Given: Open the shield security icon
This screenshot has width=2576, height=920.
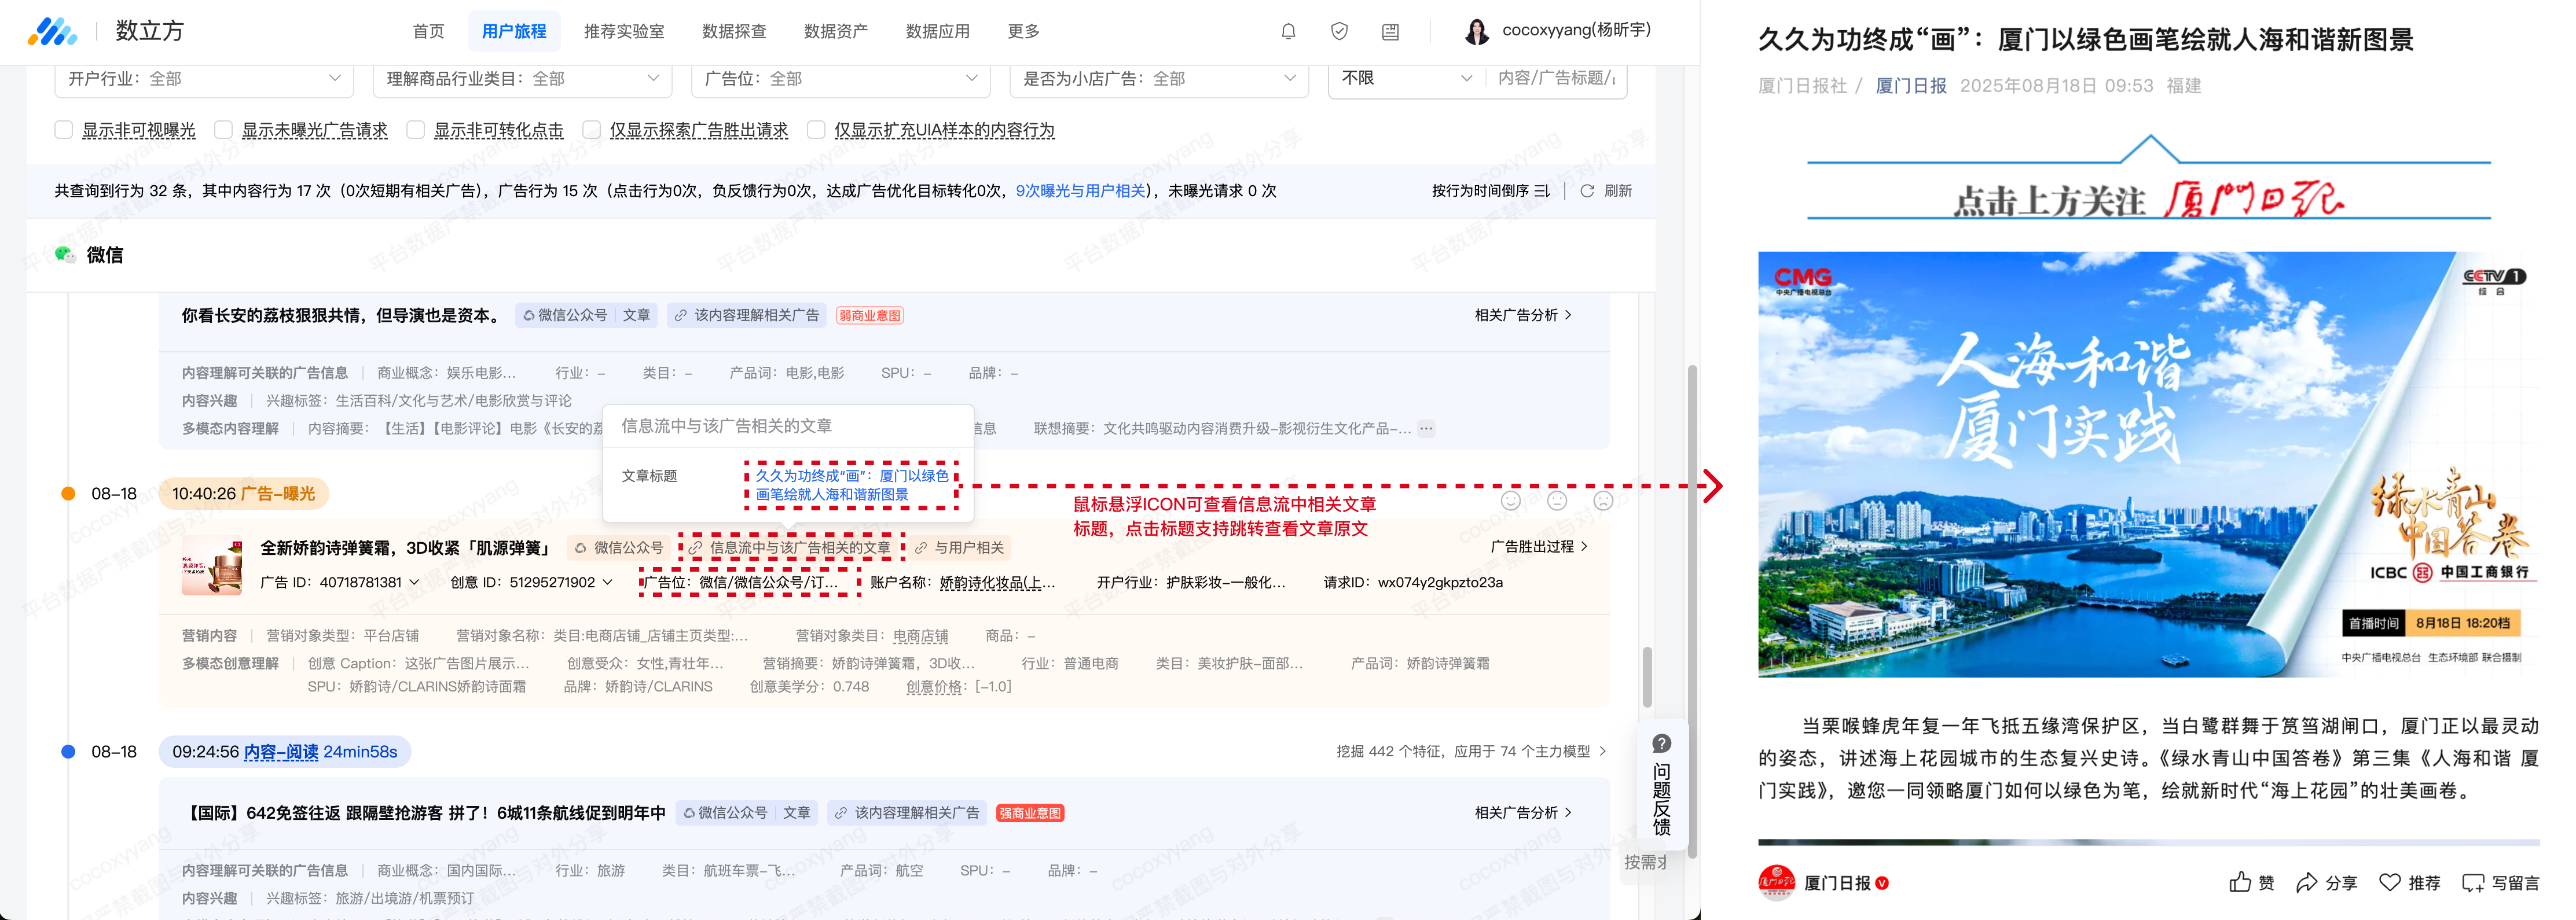Looking at the screenshot, I should coord(1339,31).
